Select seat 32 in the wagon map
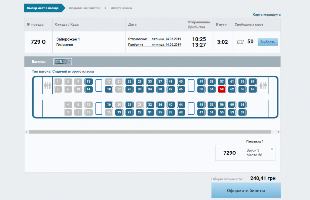This screenshot has width=310, height=200. 150,104
